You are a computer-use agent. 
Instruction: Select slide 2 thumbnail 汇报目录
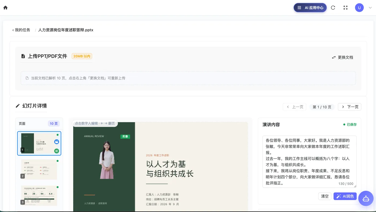[x=39, y=169]
